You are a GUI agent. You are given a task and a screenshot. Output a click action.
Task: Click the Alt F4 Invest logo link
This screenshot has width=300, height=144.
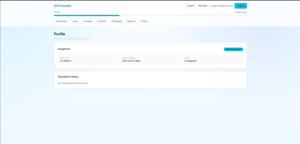(x=63, y=6)
